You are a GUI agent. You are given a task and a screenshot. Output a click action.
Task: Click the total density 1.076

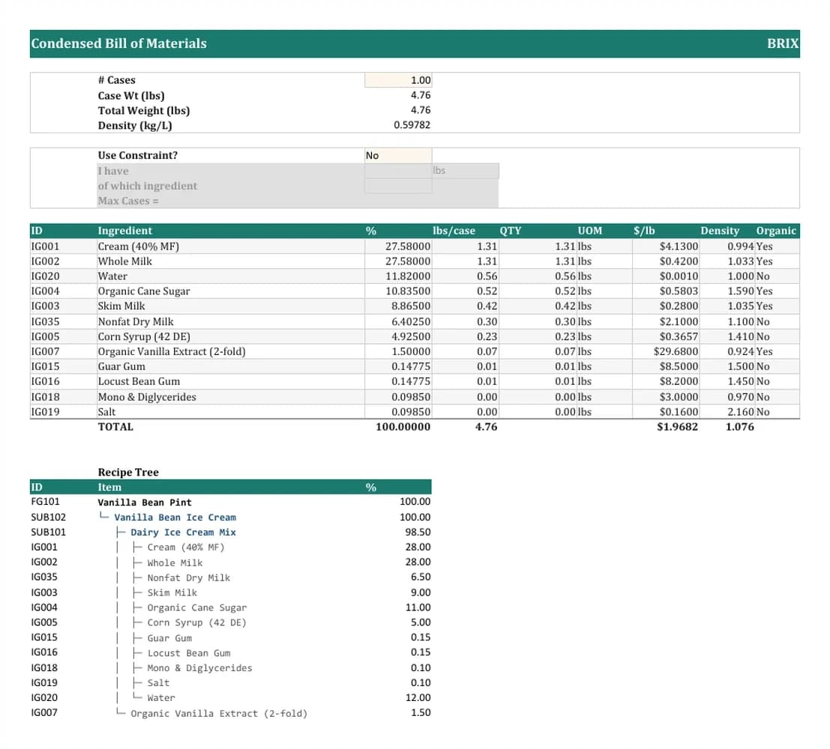point(740,427)
